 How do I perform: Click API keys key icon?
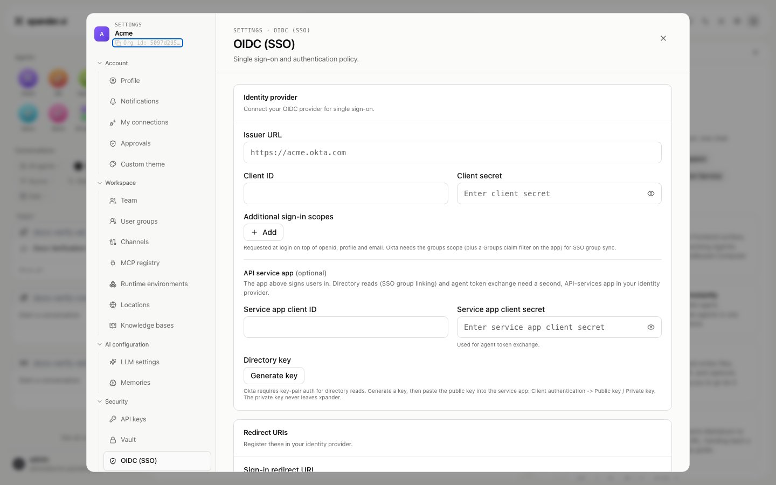click(113, 419)
